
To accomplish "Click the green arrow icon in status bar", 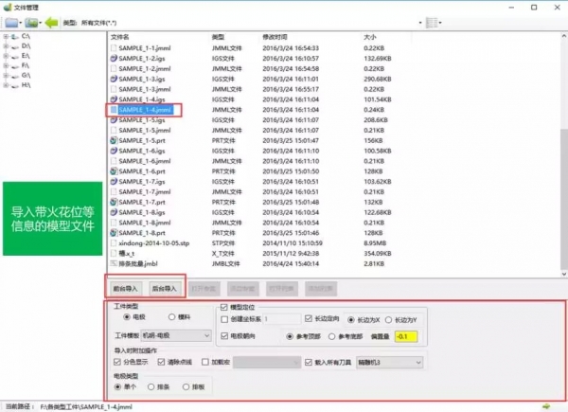I will tap(546, 406).
